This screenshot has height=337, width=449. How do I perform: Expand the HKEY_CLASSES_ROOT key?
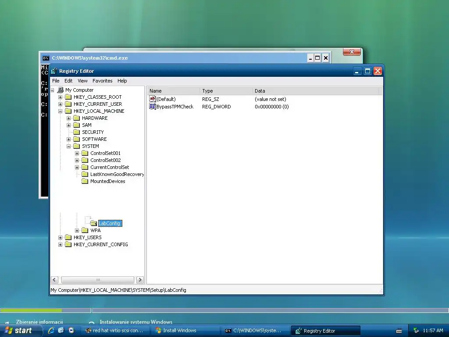tap(60, 97)
